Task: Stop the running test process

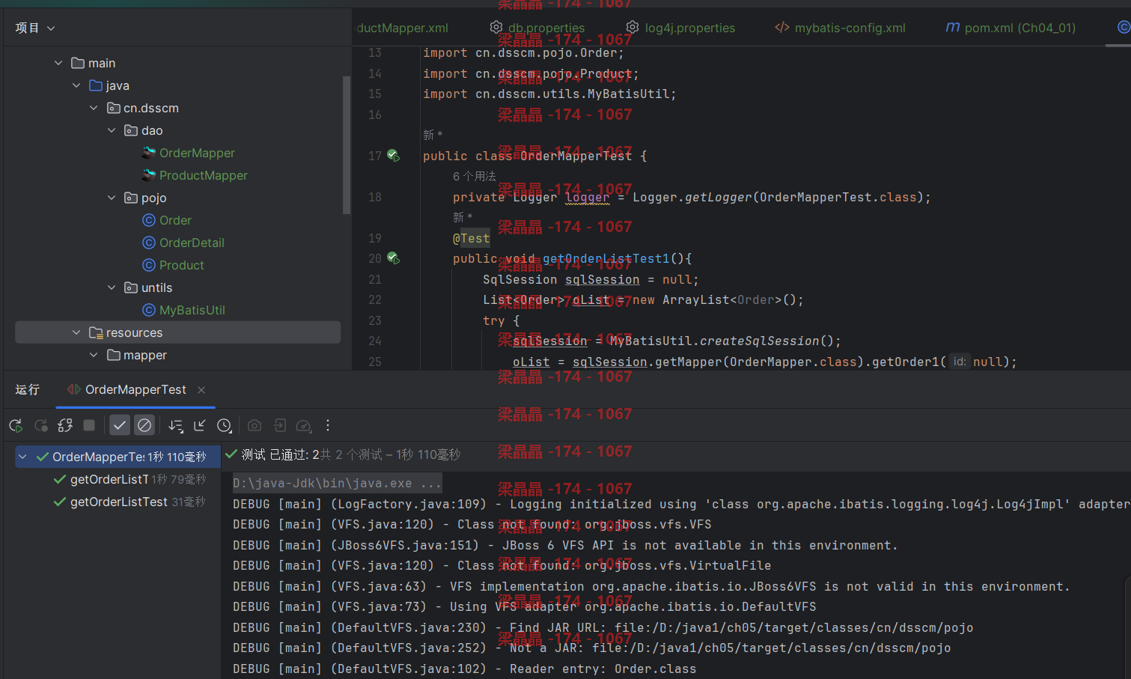Action: [89, 425]
